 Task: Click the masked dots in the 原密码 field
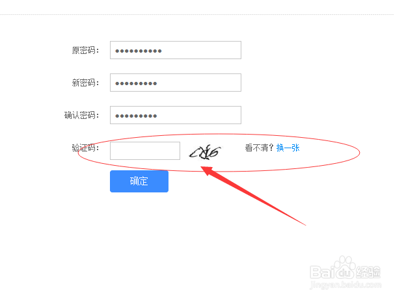click(x=139, y=51)
